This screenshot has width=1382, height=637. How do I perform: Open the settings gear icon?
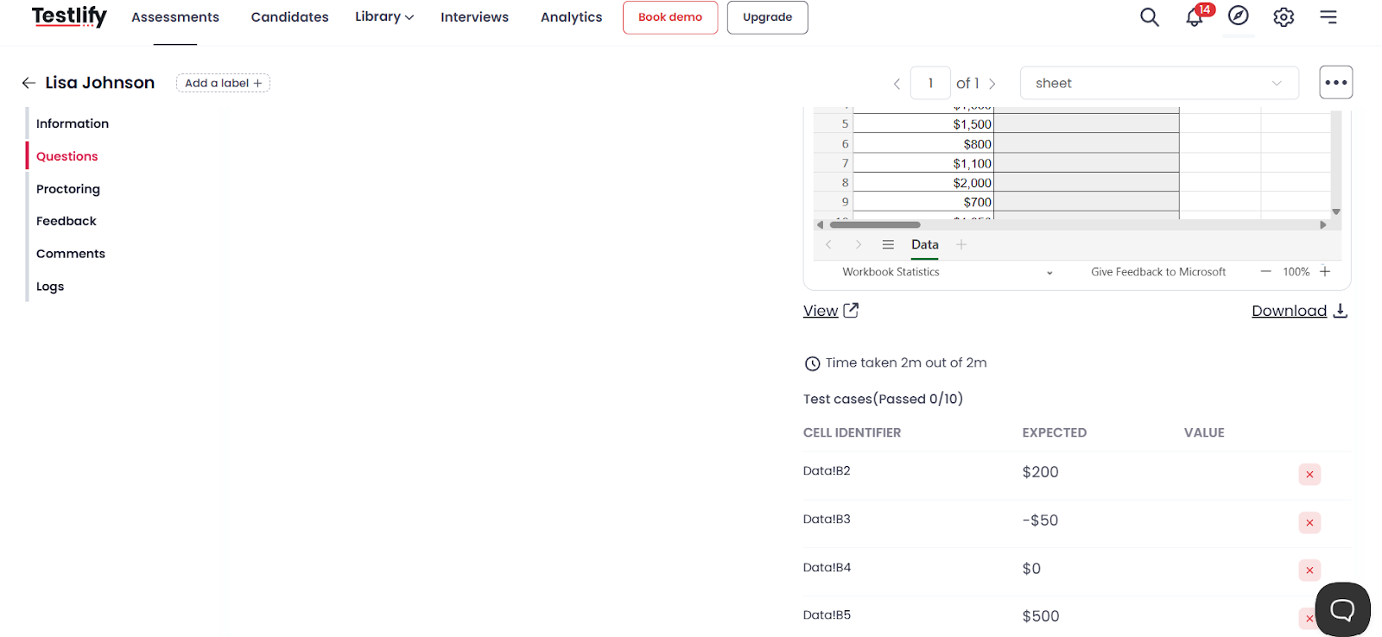pyautogui.click(x=1284, y=17)
